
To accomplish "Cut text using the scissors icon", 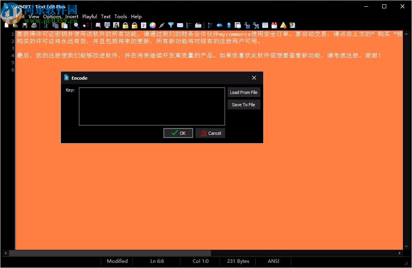I will coord(46,25).
